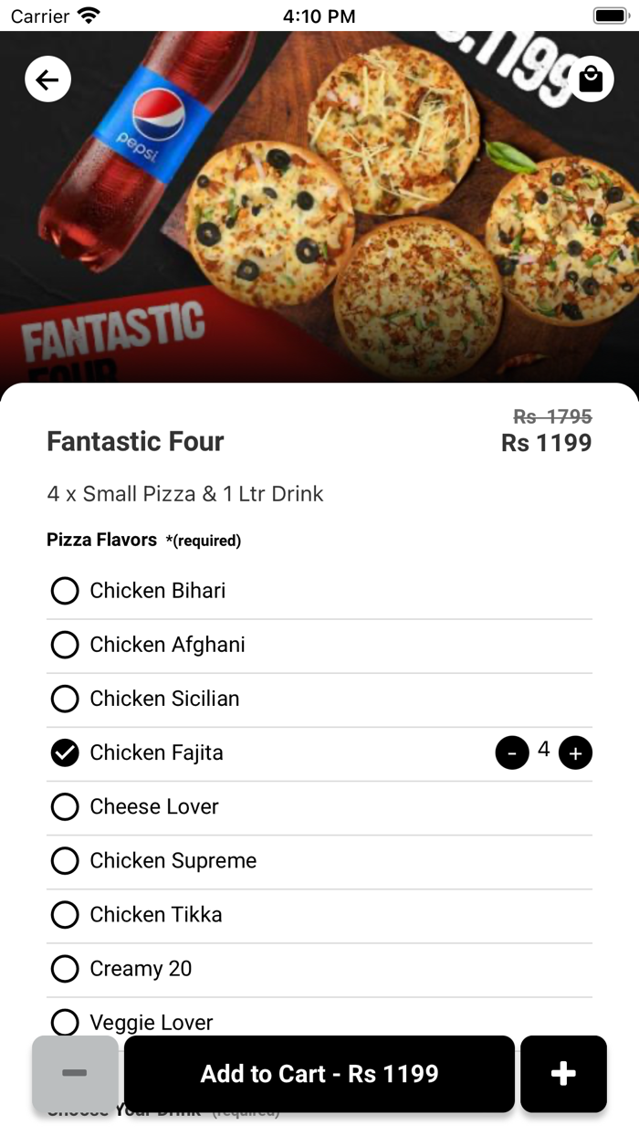The width and height of the screenshot is (639, 1136).
Task: Click the minus icon beside Chicken Fajita
Action: tap(512, 752)
